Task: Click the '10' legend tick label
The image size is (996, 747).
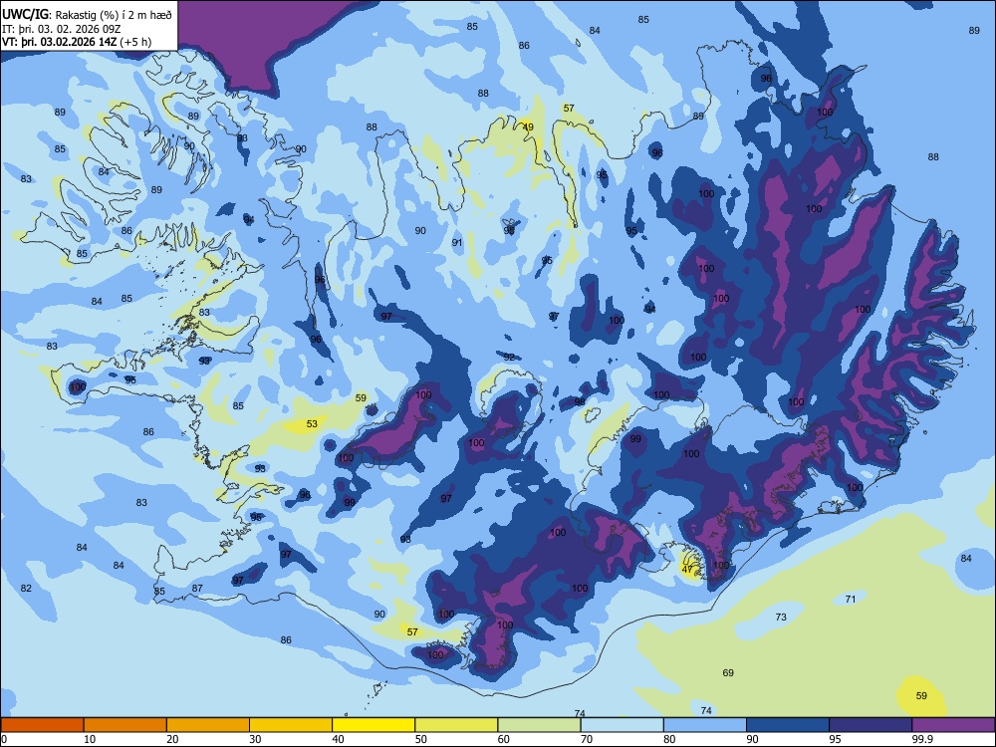Action: [x=90, y=739]
